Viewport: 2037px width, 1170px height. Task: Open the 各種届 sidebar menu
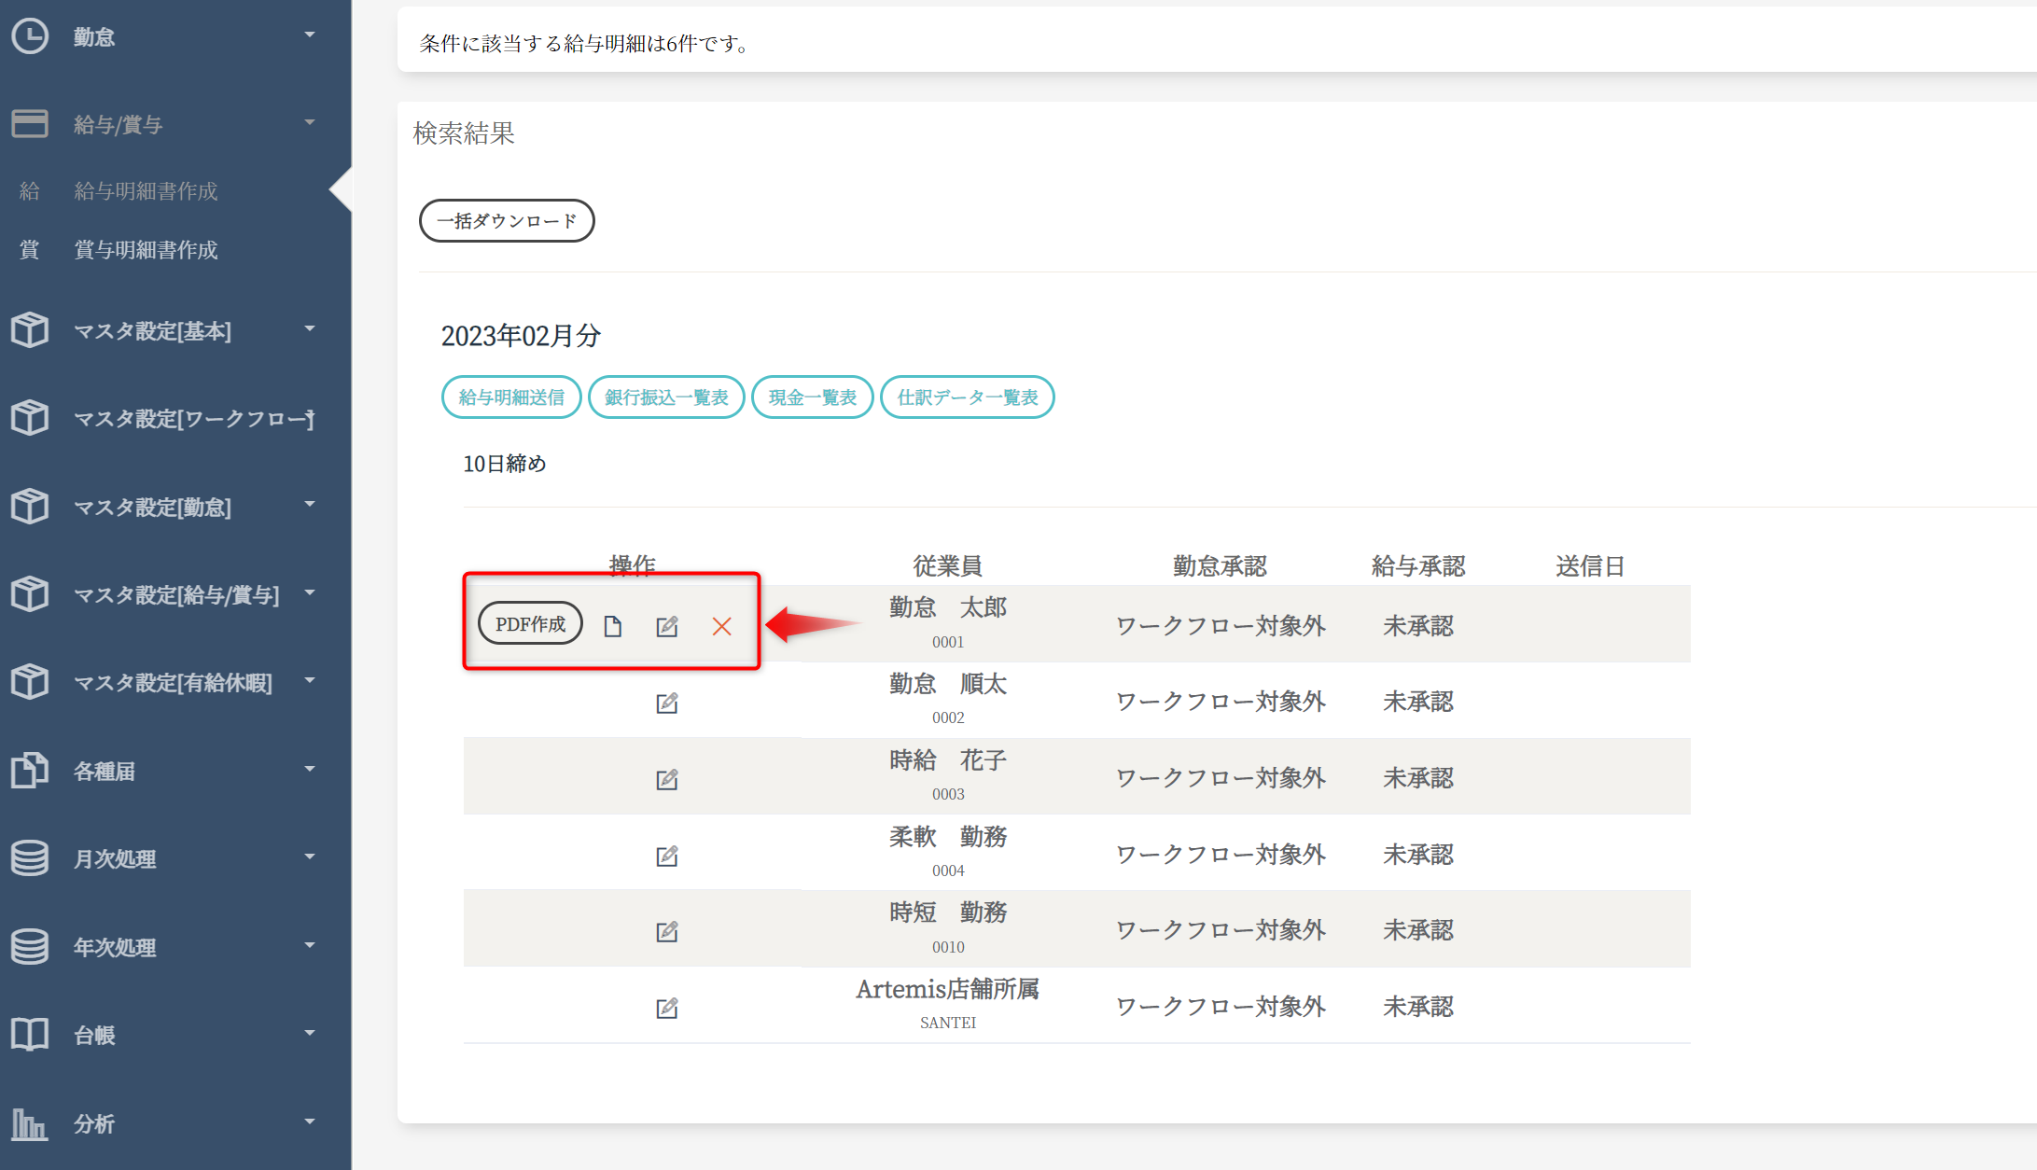(x=105, y=772)
